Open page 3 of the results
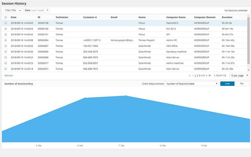This screenshot has width=251, height=157. pos(199,75)
